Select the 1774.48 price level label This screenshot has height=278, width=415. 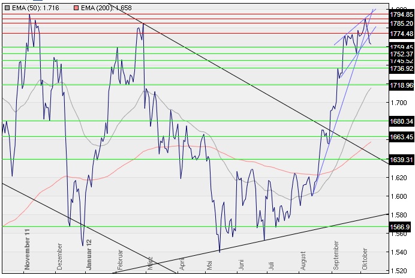tap(401, 34)
